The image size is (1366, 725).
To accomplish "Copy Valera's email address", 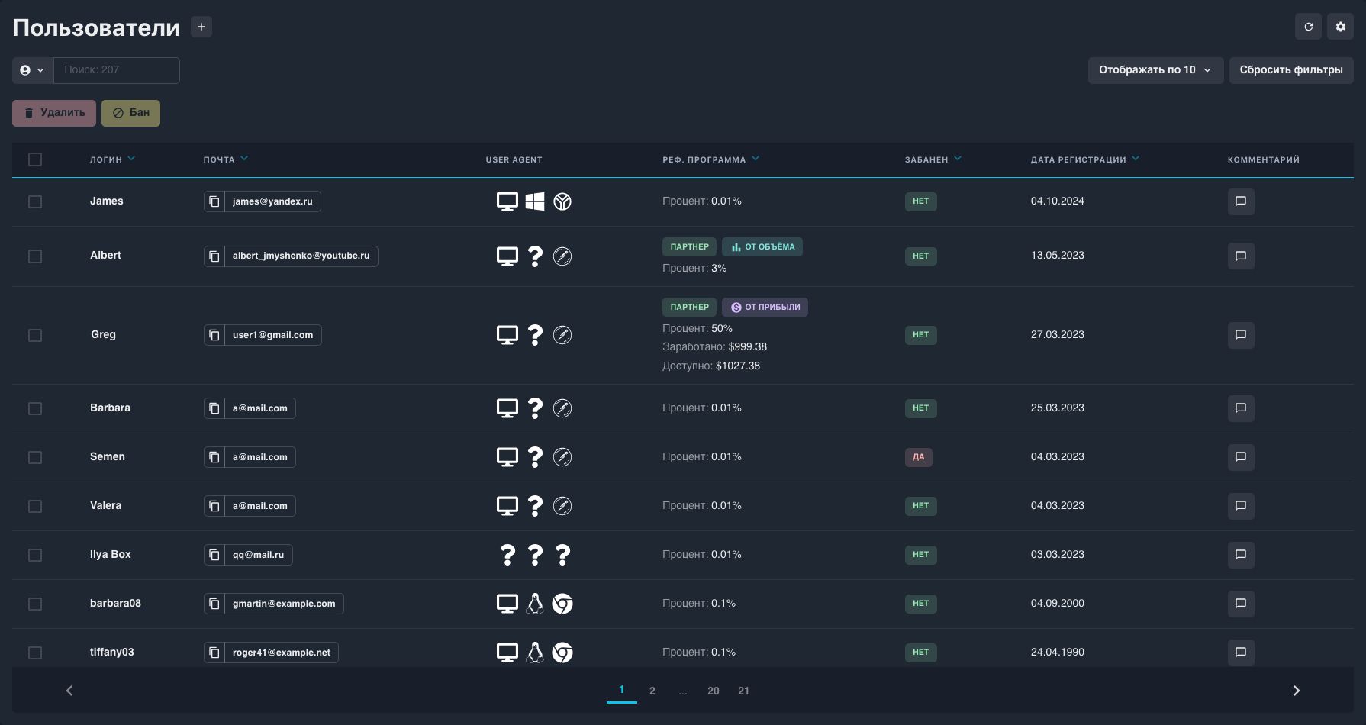I will (x=214, y=506).
